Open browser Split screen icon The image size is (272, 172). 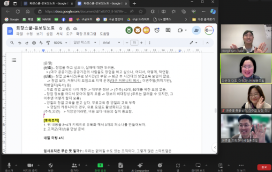[163, 12]
